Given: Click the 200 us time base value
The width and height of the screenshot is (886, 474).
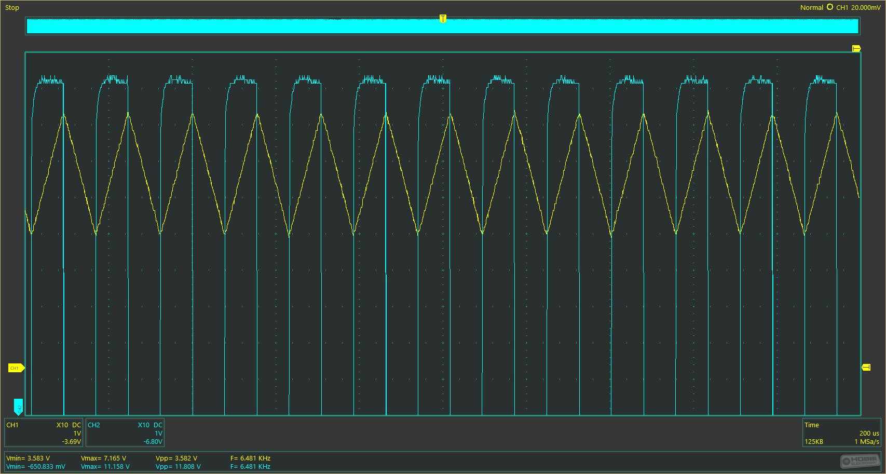Looking at the screenshot, I should click(x=869, y=433).
